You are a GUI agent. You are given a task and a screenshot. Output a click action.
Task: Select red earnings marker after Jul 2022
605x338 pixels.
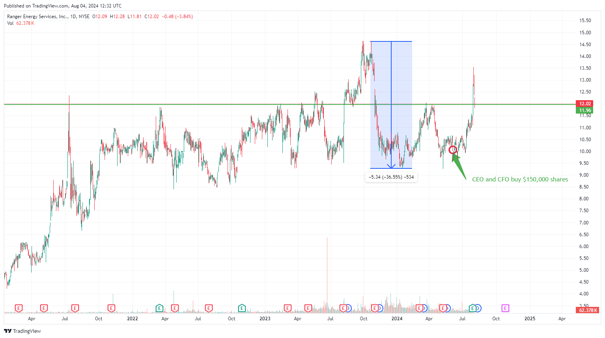click(x=209, y=308)
